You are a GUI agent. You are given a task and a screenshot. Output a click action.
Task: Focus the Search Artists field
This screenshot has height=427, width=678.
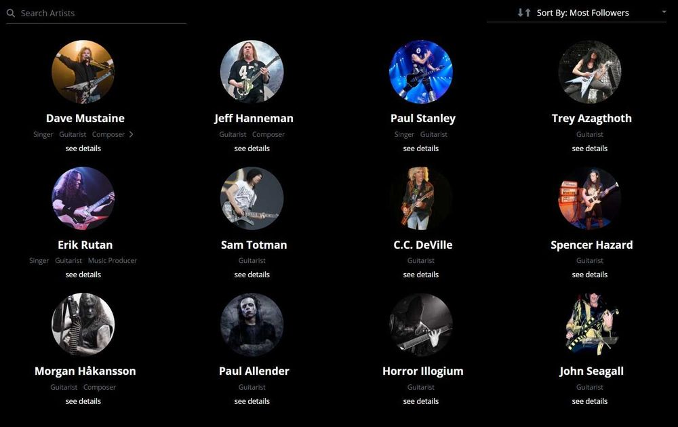tap(96, 14)
